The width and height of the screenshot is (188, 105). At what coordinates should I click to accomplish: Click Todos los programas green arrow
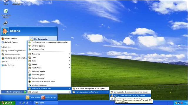[25, 92]
